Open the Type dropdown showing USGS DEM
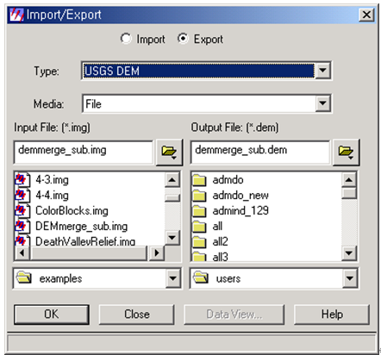Screen dimensions: 381x355 click(322, 71)
